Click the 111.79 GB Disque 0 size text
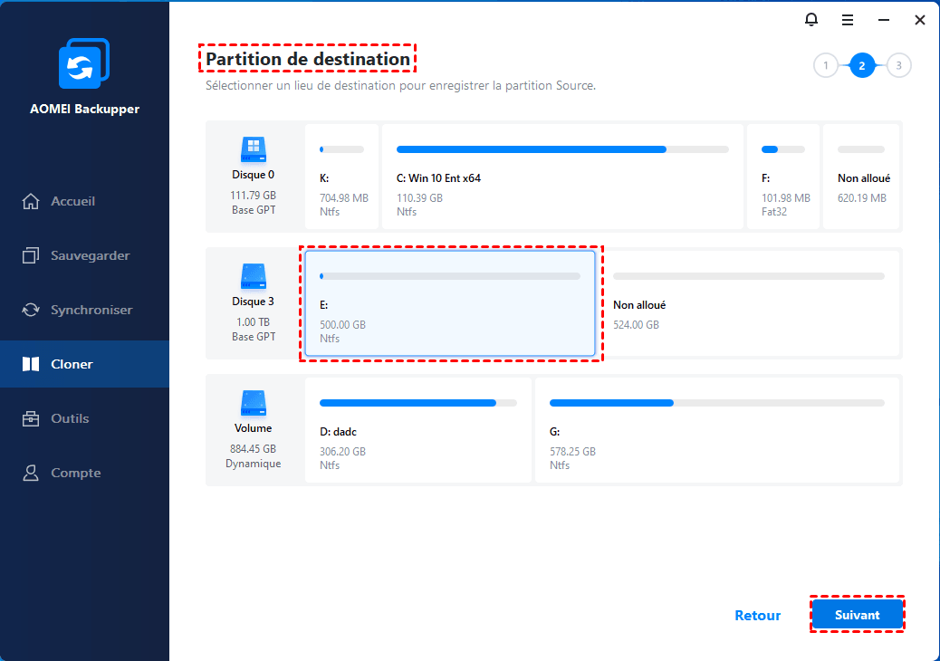 click(253, 196)
